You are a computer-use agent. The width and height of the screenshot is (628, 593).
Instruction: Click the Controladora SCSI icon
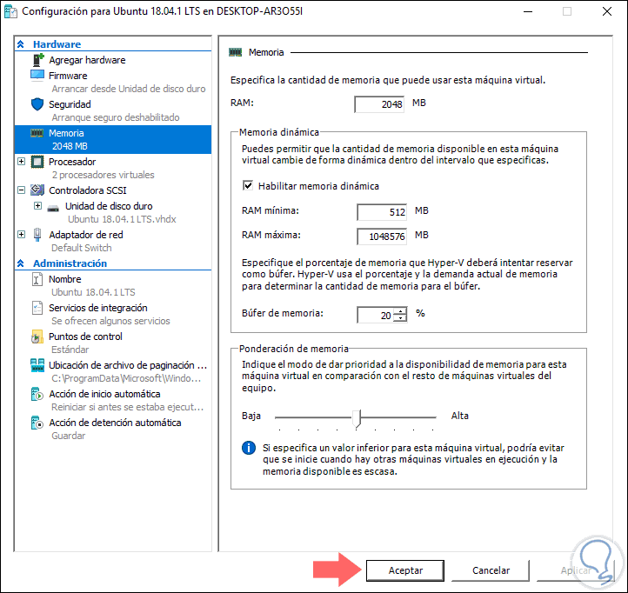point(37,190)
